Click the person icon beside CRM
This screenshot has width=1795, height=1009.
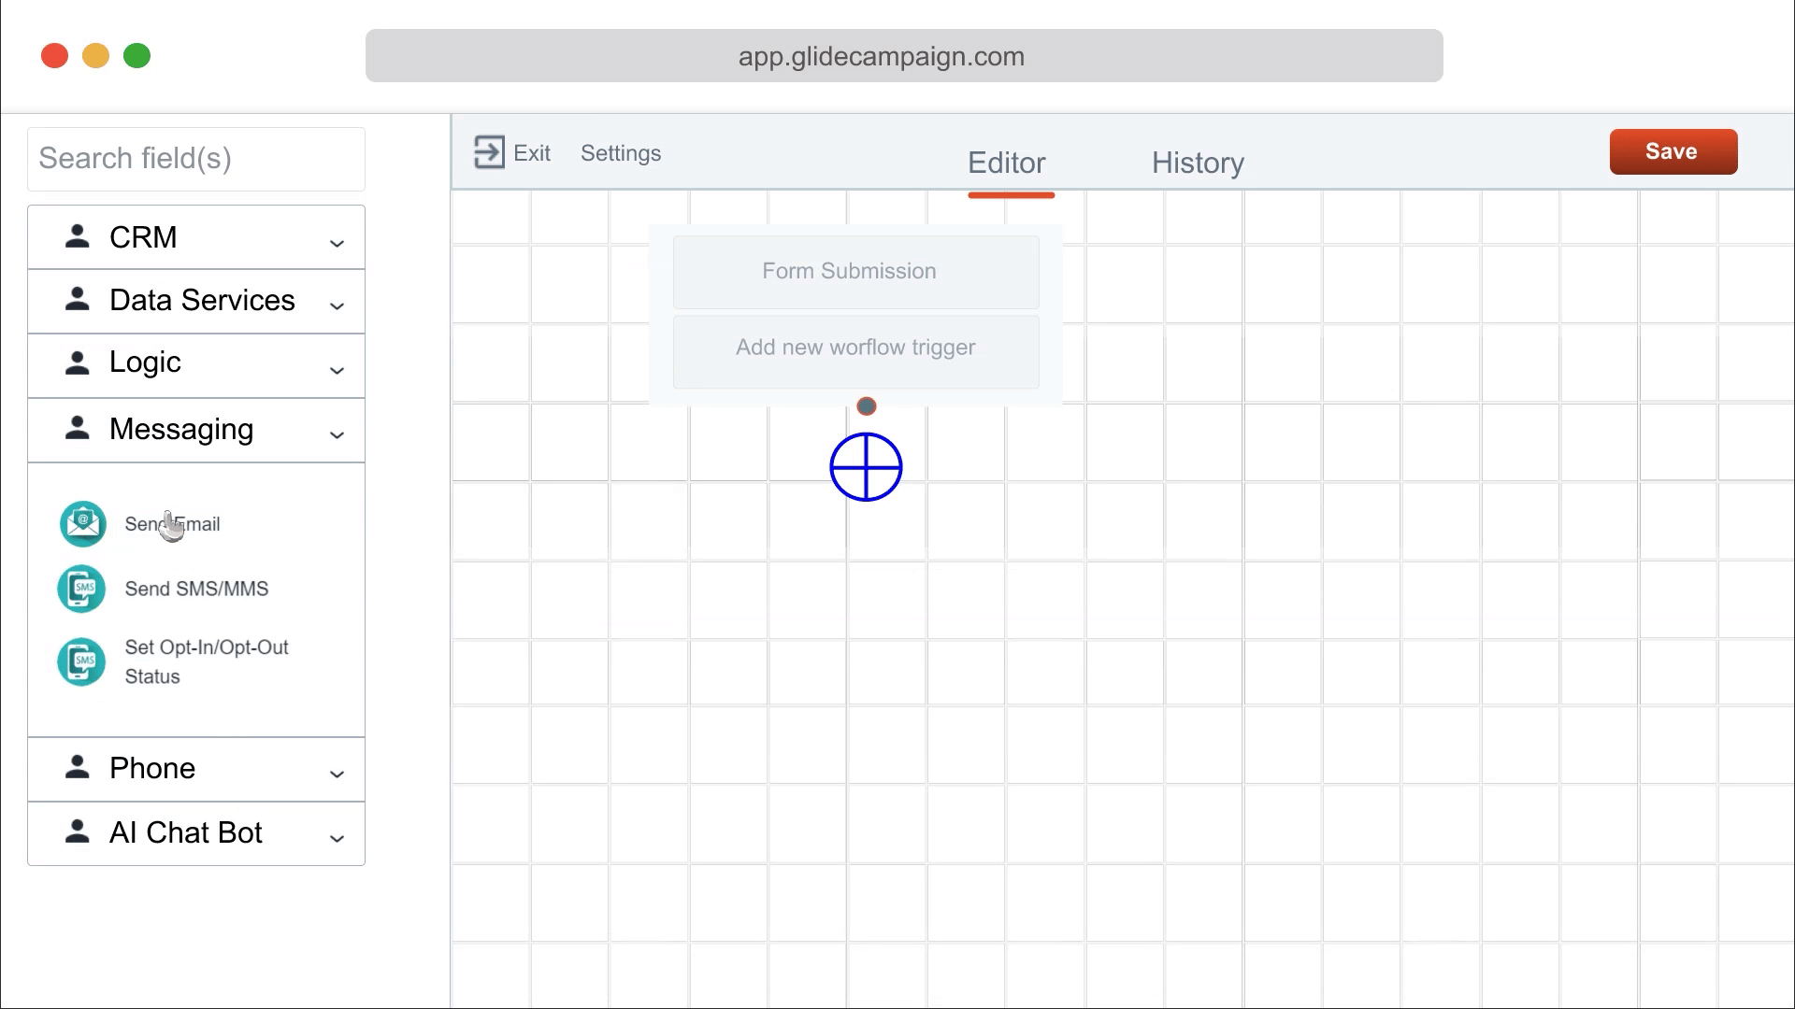pos(78,237)
